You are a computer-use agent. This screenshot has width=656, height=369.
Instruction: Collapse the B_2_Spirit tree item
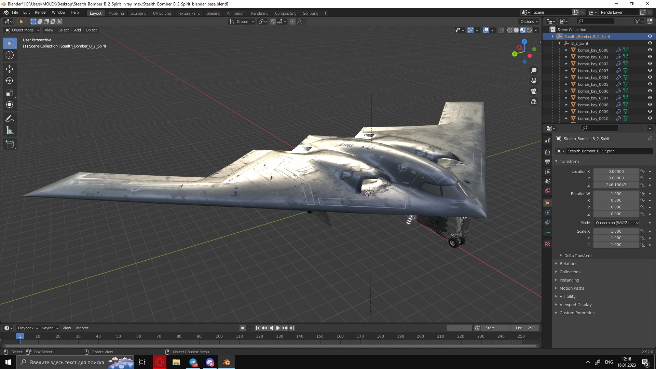[x=559, y=43]
